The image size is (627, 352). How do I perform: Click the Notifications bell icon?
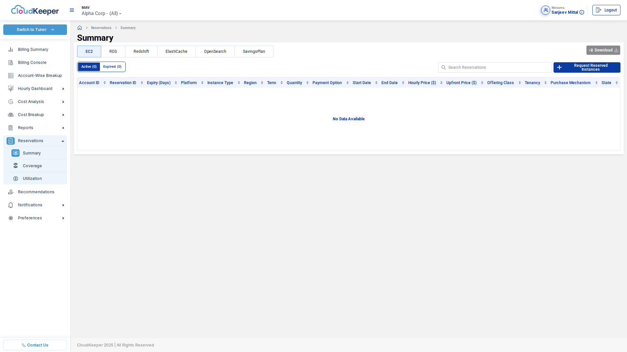pyautogui.click(x=11, y=205)
